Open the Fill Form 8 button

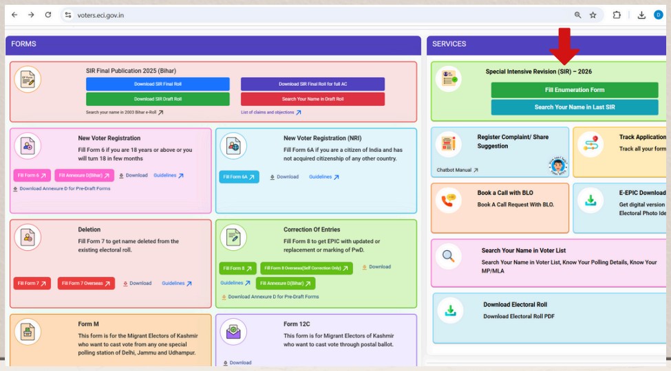tap(237, 268)
